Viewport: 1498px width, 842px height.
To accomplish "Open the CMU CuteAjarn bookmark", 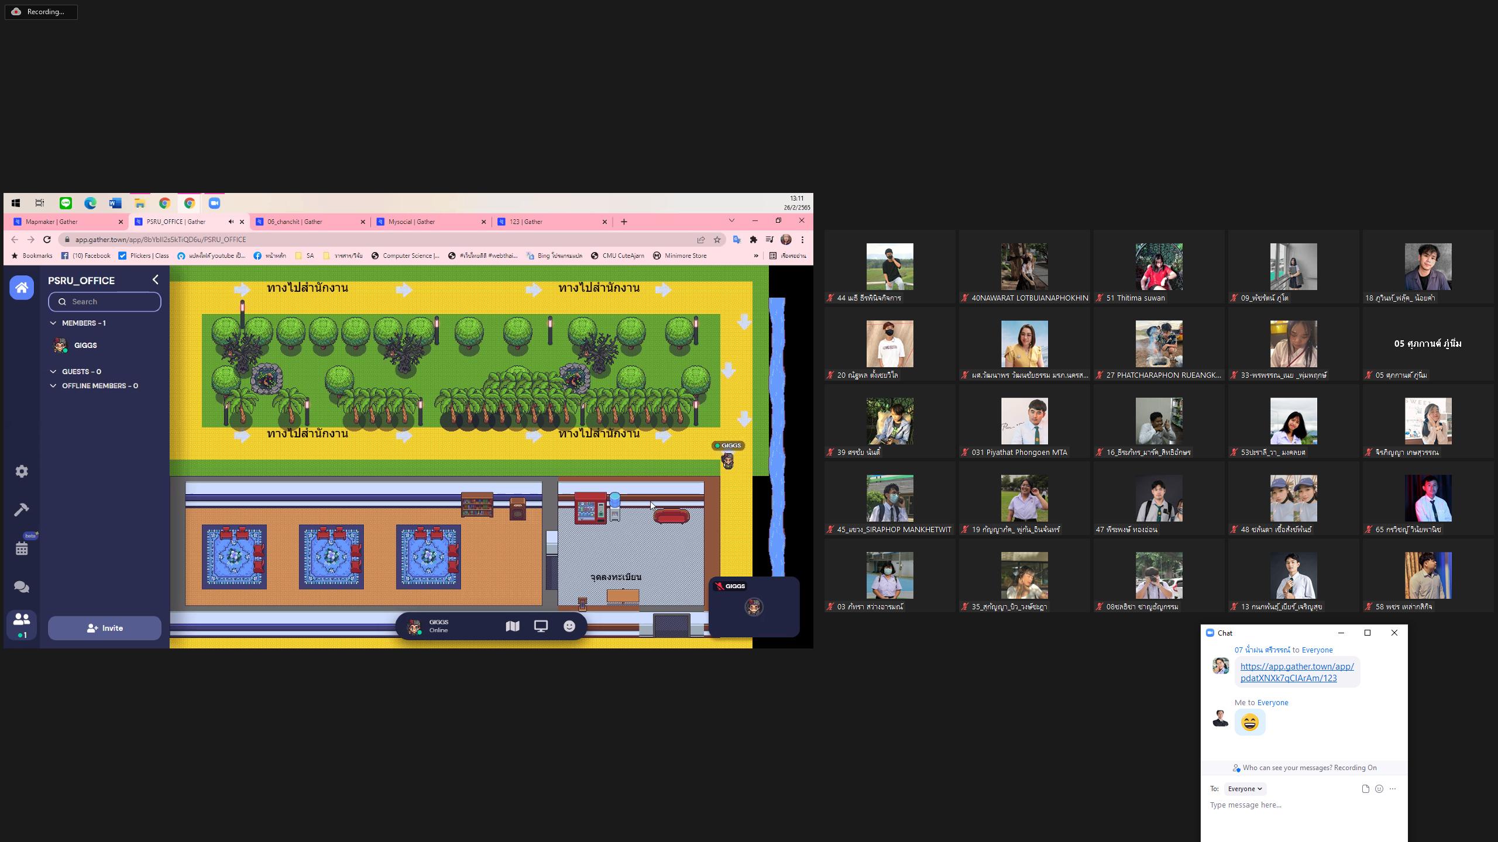I will [617, 256].
